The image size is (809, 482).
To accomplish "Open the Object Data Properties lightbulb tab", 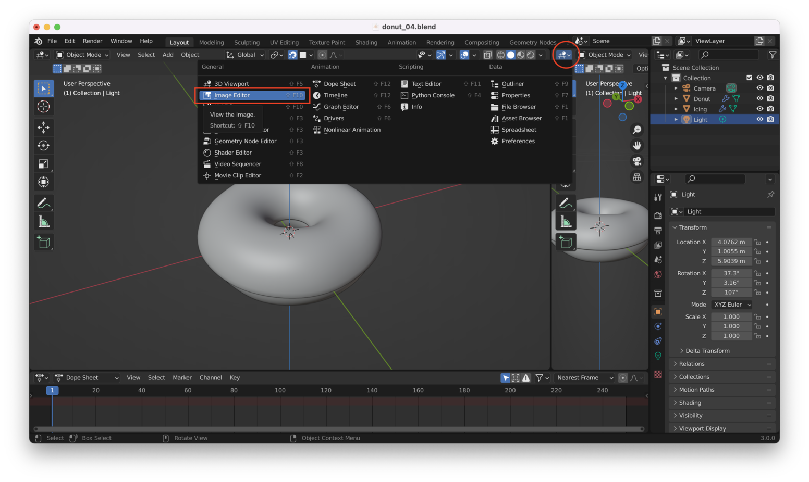I will pyautogui.click(x=658, y=356).
